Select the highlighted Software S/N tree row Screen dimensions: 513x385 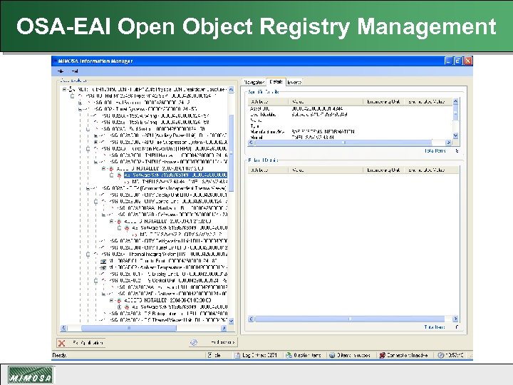click(x=175, y=175)
